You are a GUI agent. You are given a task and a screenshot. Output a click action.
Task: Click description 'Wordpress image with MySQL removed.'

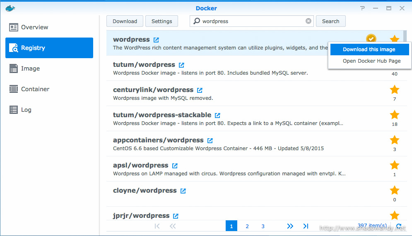pyautogui.click(x=163, y=98)
